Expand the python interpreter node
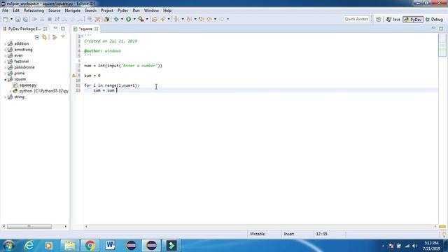 click(x=10, y=91)
